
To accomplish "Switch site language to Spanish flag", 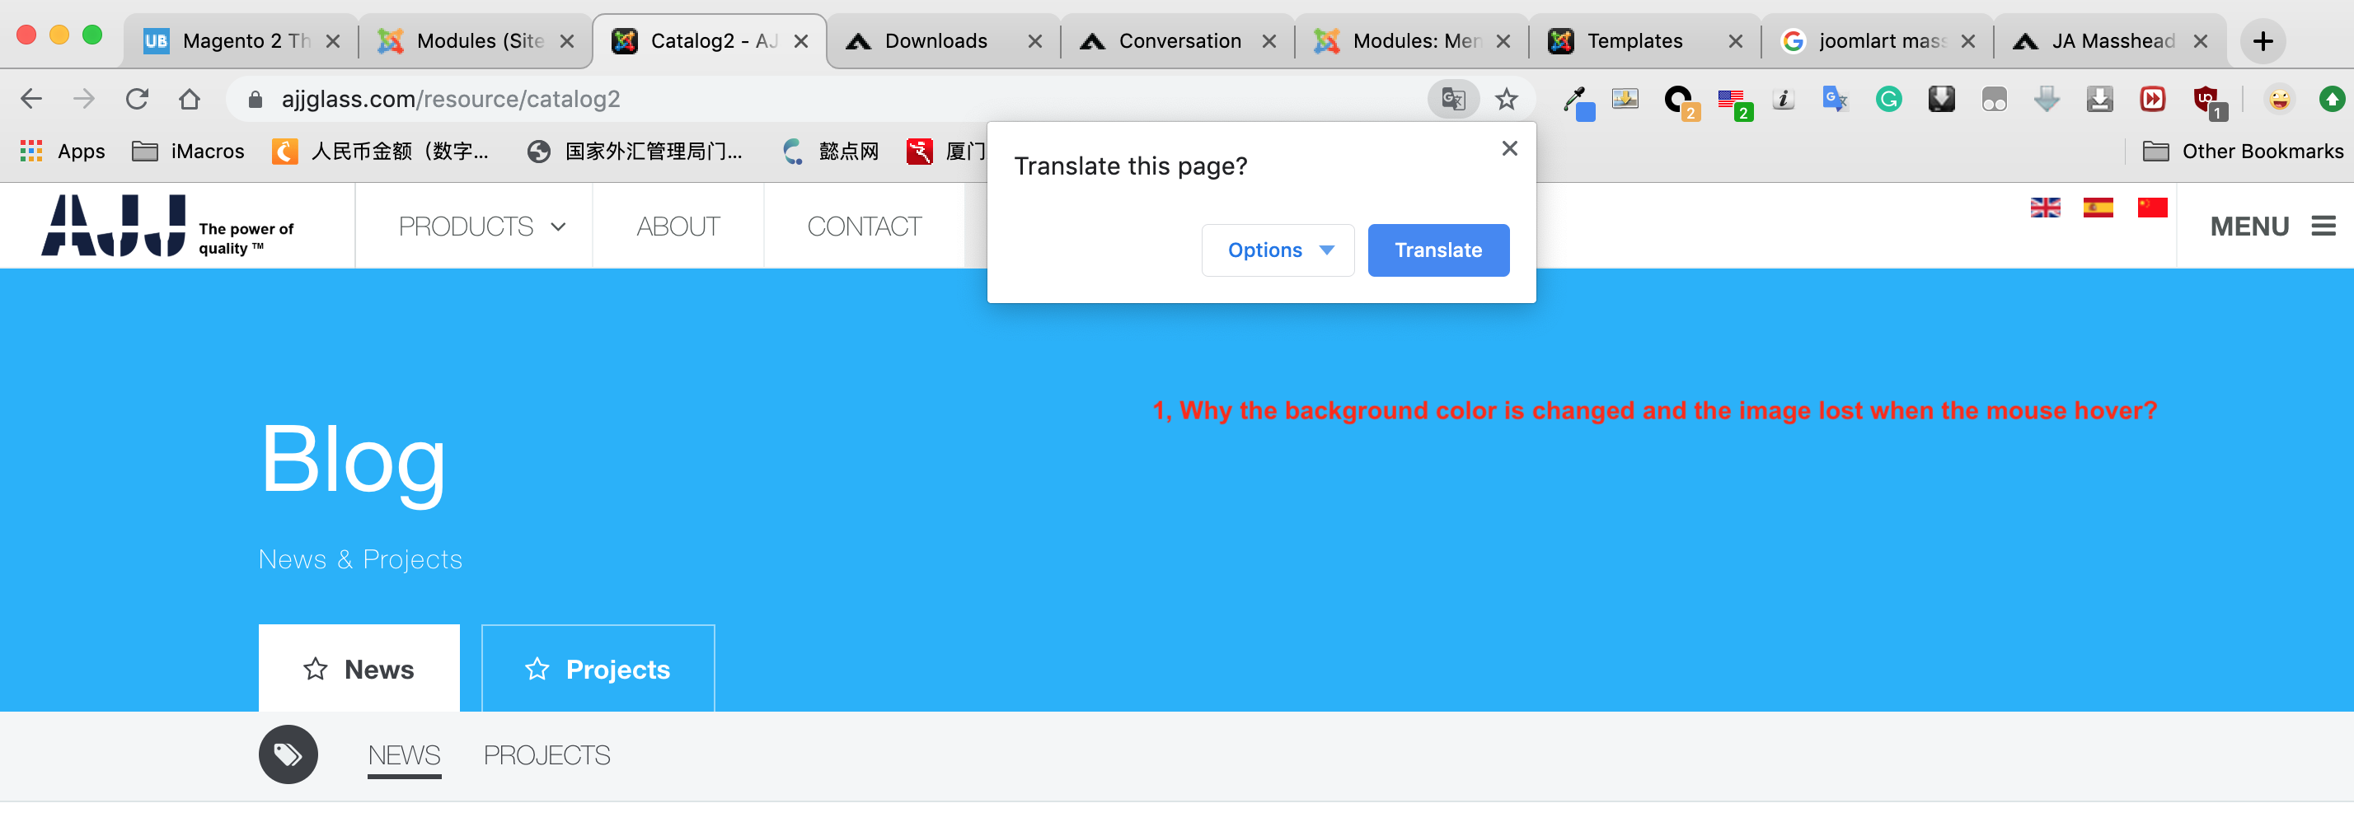I will click(2097, 208).
